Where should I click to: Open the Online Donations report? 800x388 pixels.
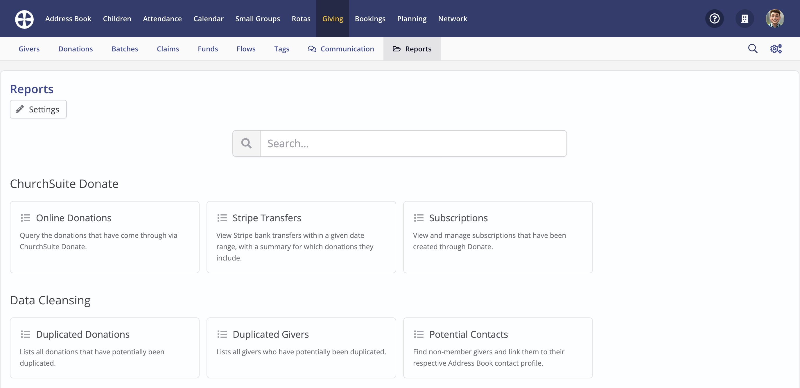[x=105, y=237]
